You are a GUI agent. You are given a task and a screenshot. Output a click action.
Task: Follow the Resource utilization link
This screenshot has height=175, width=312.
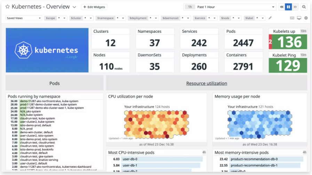207,83
